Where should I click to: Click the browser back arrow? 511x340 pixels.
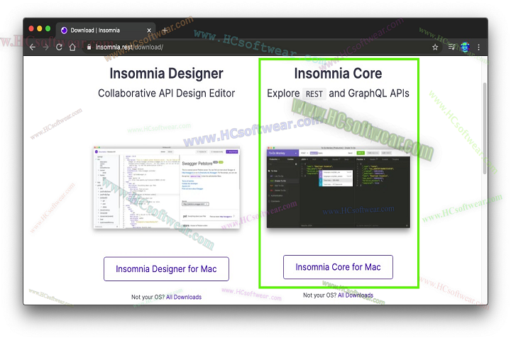(33, 47)
